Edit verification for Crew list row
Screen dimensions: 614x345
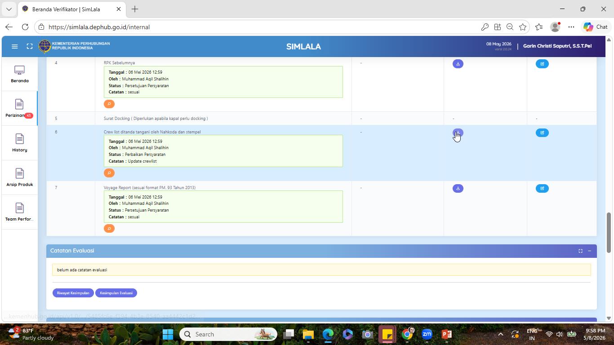coord(542,133)
